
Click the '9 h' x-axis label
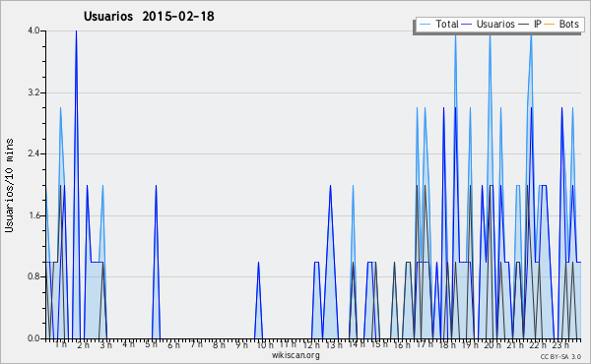click(241, 344)
